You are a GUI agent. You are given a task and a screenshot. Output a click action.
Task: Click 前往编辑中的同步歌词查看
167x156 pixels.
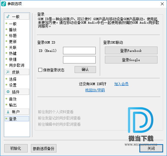point(59,124)
